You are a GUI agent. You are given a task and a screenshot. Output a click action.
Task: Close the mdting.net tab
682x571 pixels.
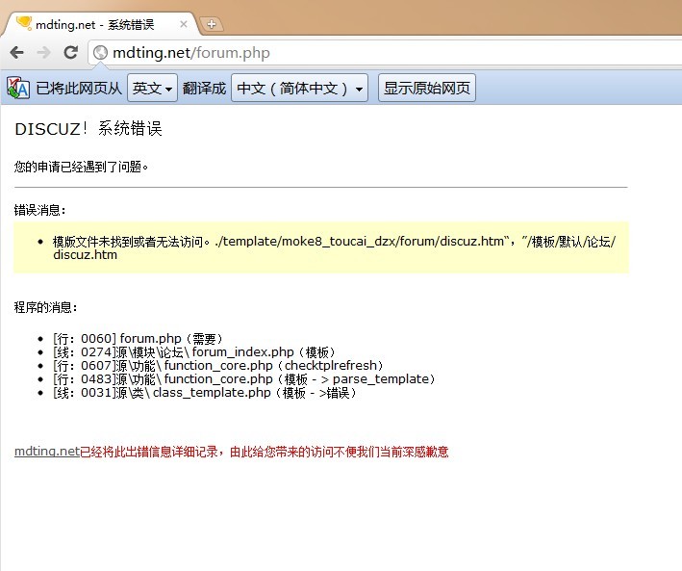click(x=184, y=24)
